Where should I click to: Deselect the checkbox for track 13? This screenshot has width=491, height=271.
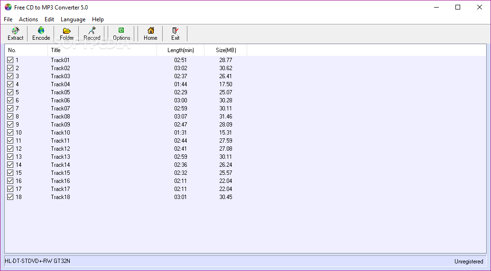[x=10, y=157]
